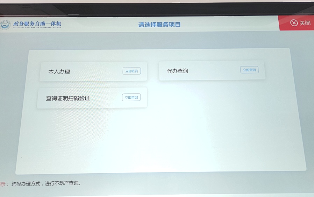Image resolution: width=314 pixels, height=197 pixels.
Task: Click the hint text 选择办理方式，进行不动产查询
Action: (46, 183)
